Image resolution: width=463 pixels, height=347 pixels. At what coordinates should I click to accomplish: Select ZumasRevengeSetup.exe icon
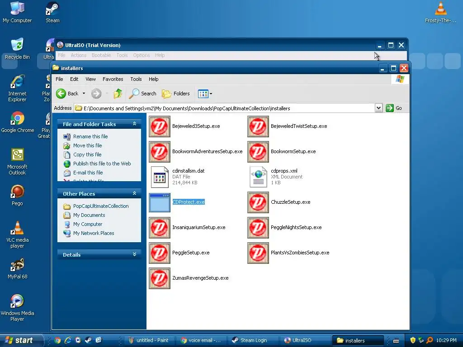(160, 278)
